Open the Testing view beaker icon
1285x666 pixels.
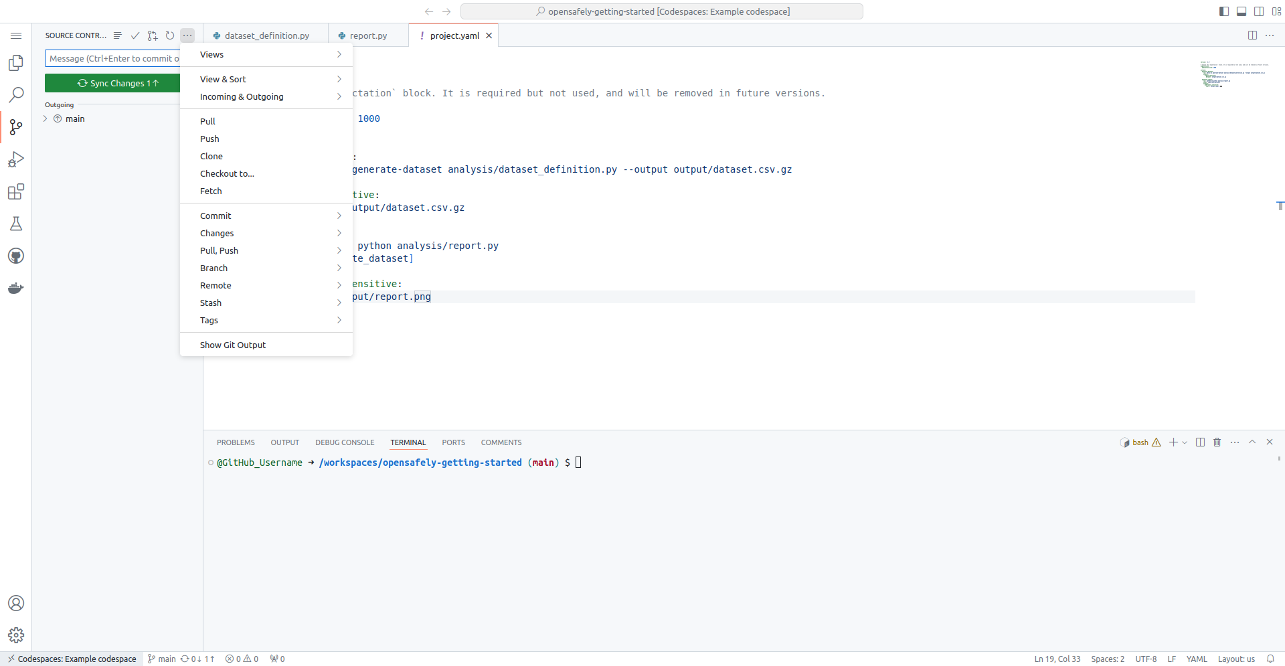click(x=16, y=224)
